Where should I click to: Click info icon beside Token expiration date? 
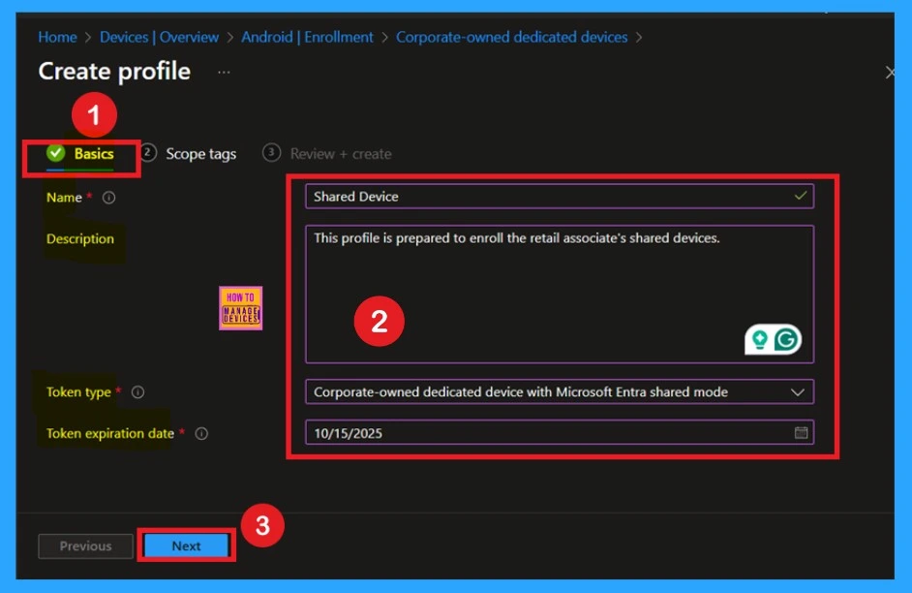pos(201,433)
